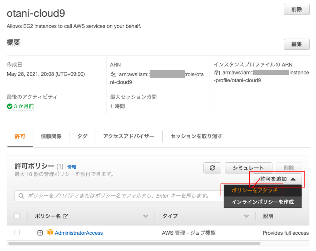Toggle the select-all policies header checkbox
The width and height of the screenshot is (316, 251).
[17, 216]
